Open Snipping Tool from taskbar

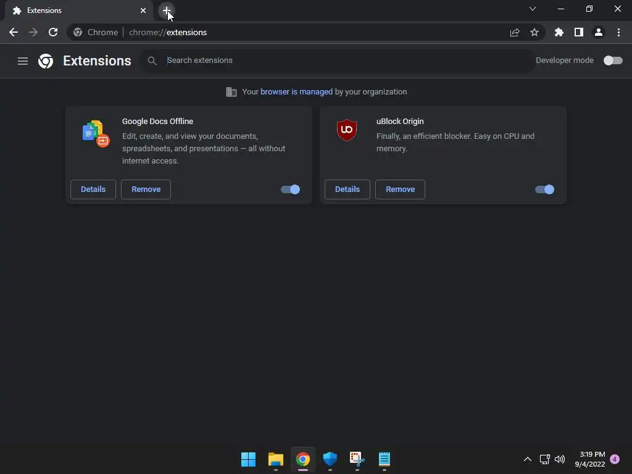click(357, 459)
